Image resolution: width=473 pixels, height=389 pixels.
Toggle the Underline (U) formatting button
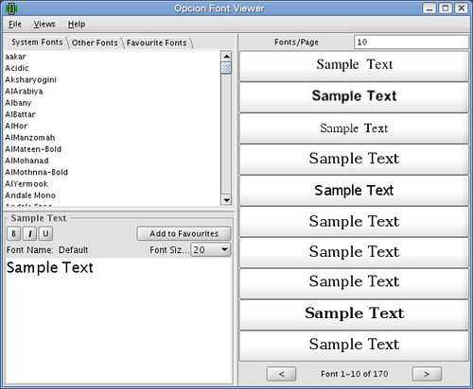click(x=45, y=233)
